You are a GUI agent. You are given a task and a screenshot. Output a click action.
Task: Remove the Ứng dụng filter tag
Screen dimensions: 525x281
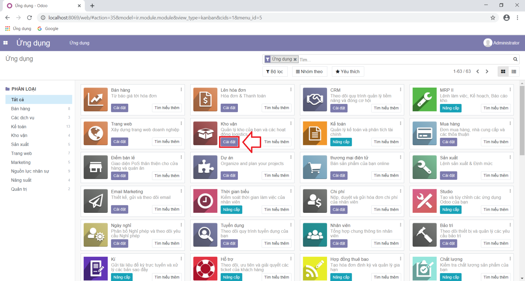295,59
